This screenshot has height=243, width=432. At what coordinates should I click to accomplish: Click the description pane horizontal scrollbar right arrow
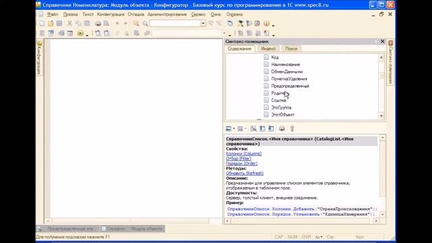tap(376, 221)
